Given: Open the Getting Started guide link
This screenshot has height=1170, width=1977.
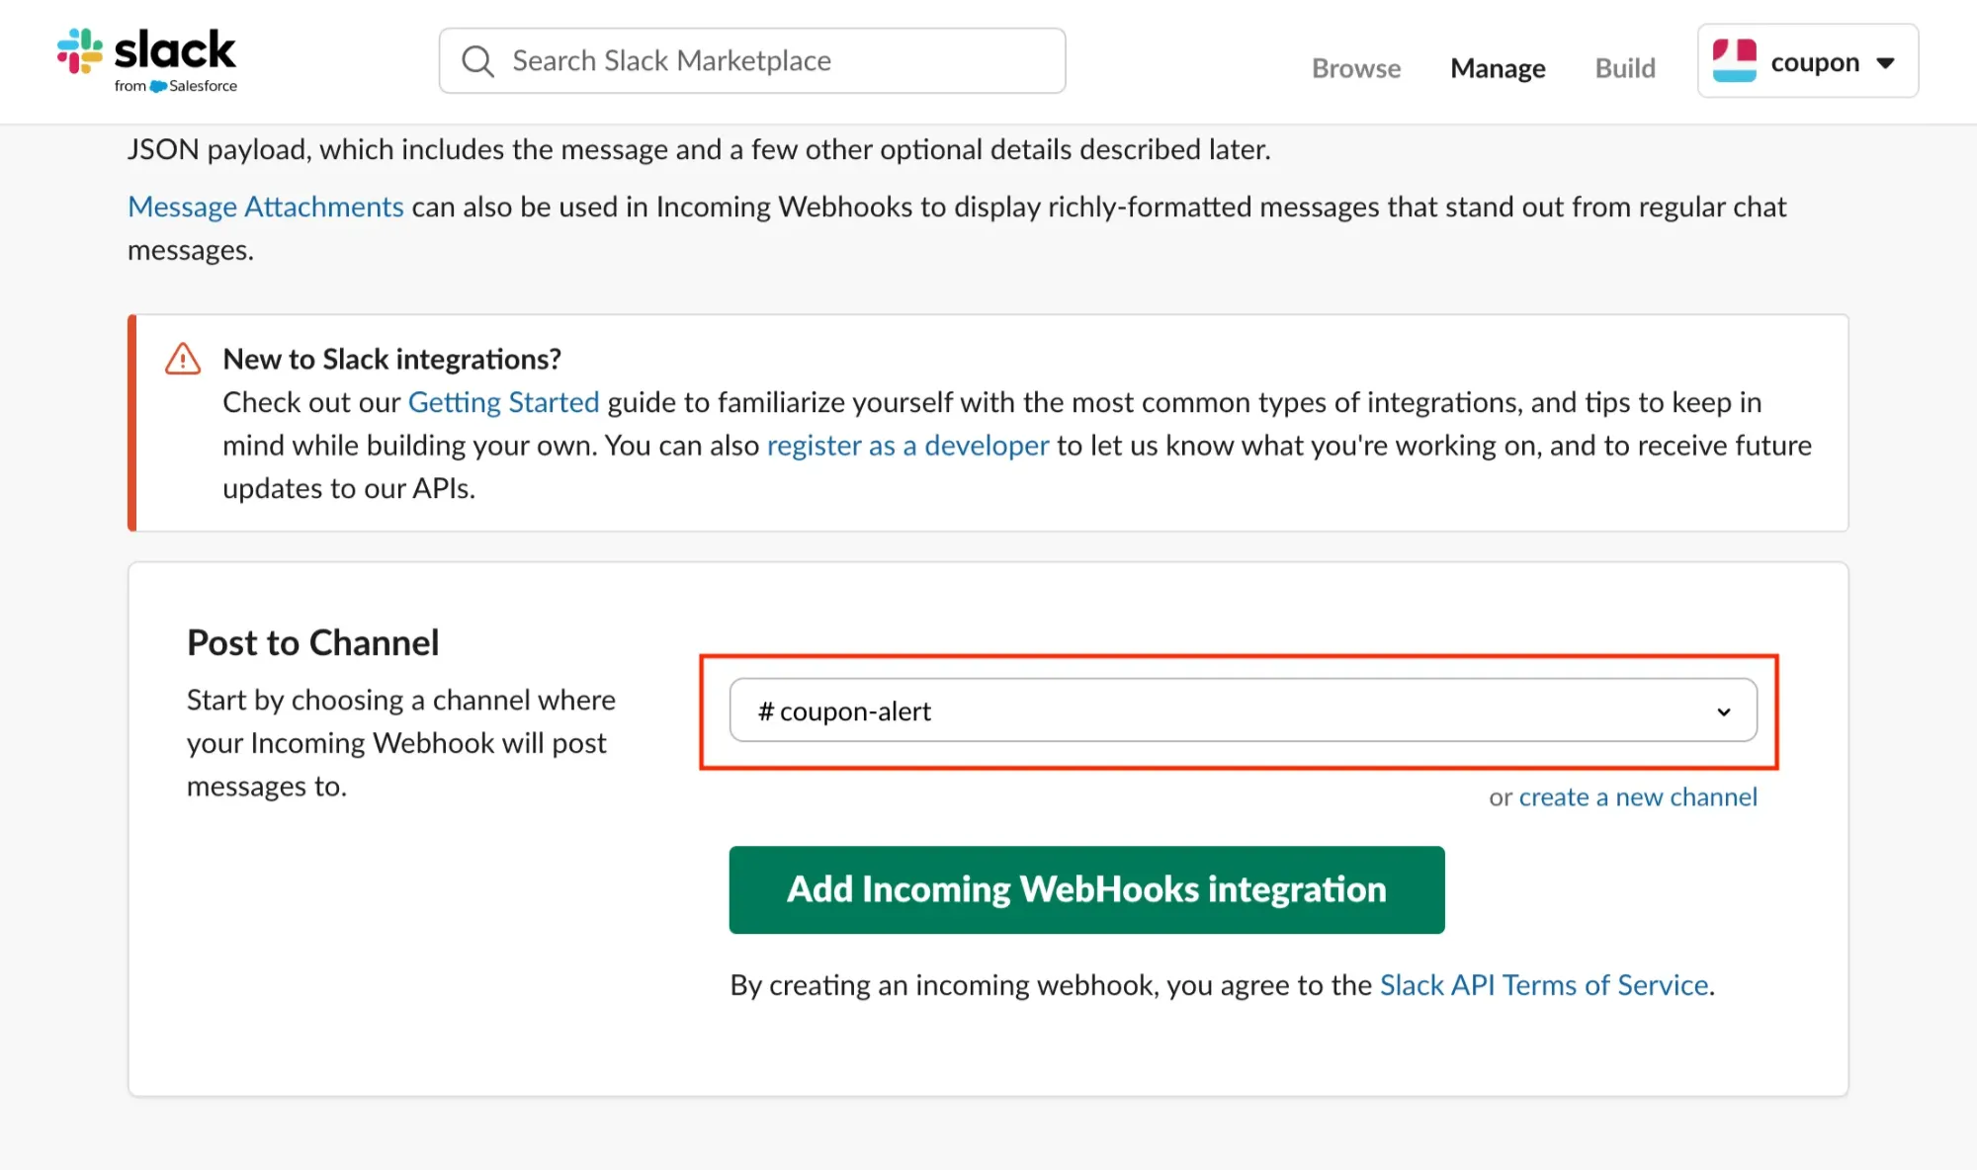Looking at the screenshot, I should coord(503,402).
